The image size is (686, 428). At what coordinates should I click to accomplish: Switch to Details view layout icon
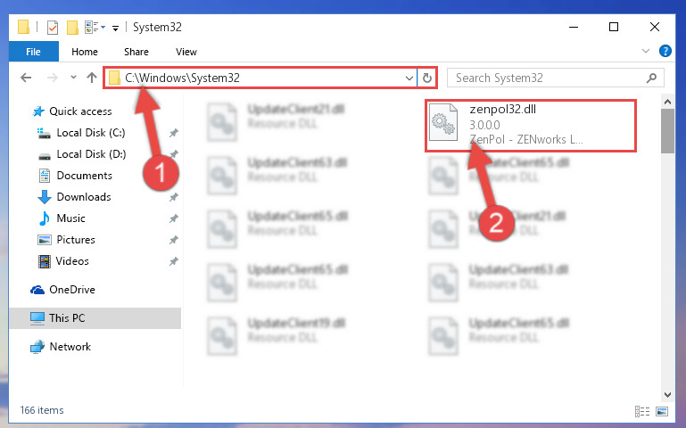[641, 411]
